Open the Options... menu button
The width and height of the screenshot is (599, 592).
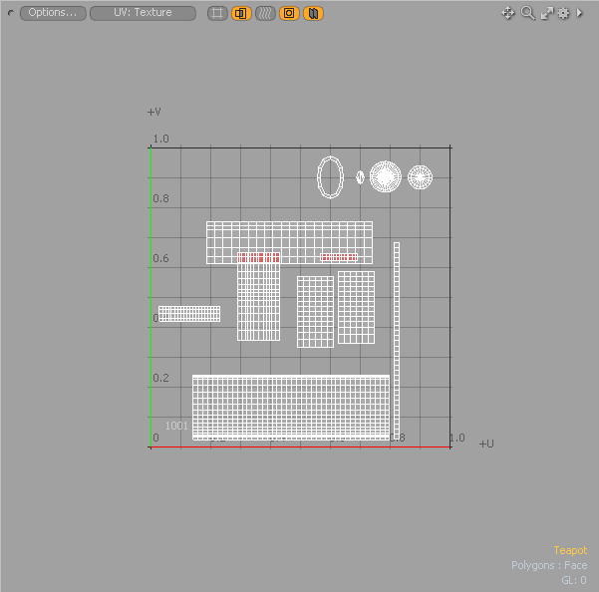pos(52,13)
